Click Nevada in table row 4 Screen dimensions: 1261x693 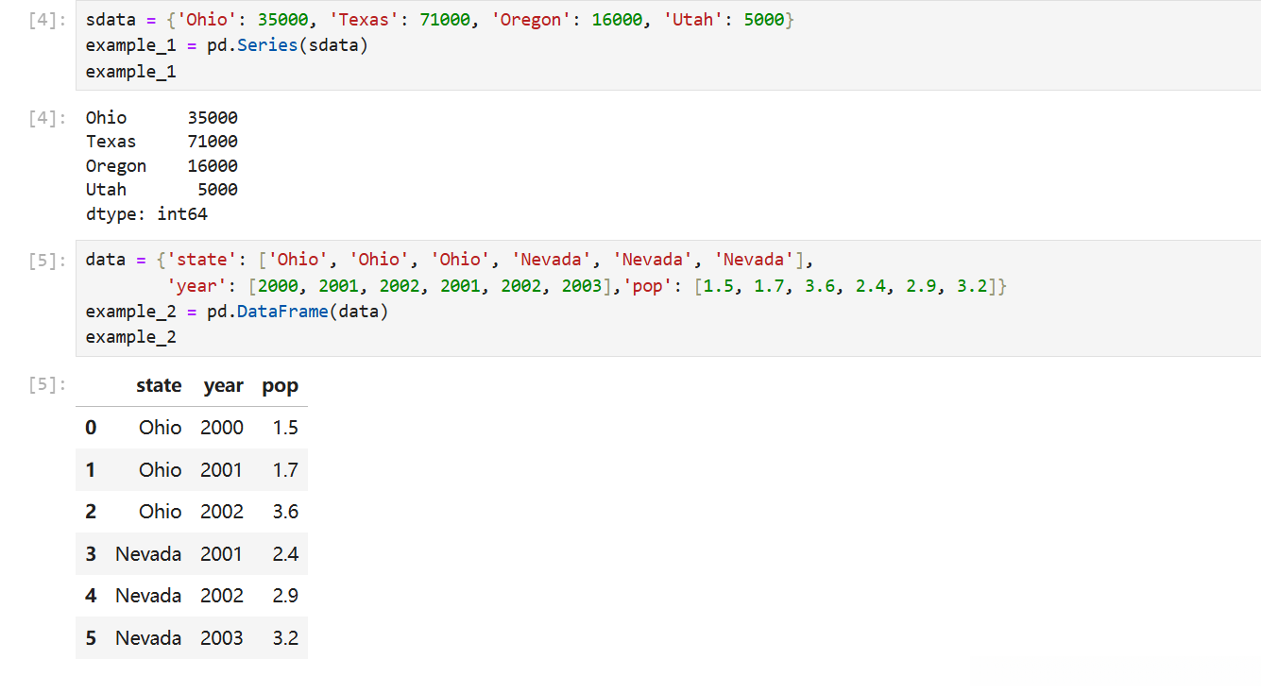click(148, 596)
